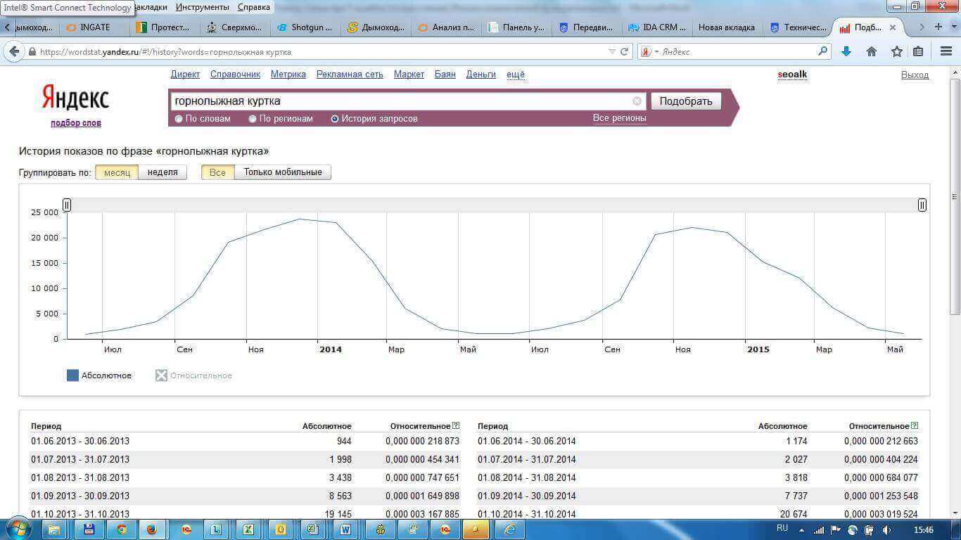Select the Все devices toggle
Screen dimensions: 961x540
(217, 172)
